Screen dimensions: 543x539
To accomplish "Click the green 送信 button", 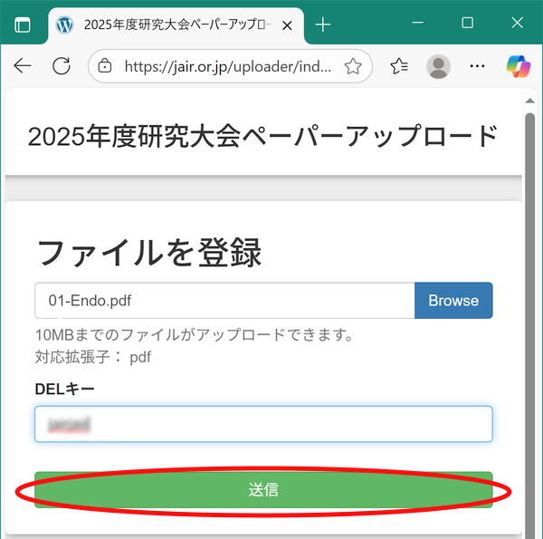I will coord(263,490).
